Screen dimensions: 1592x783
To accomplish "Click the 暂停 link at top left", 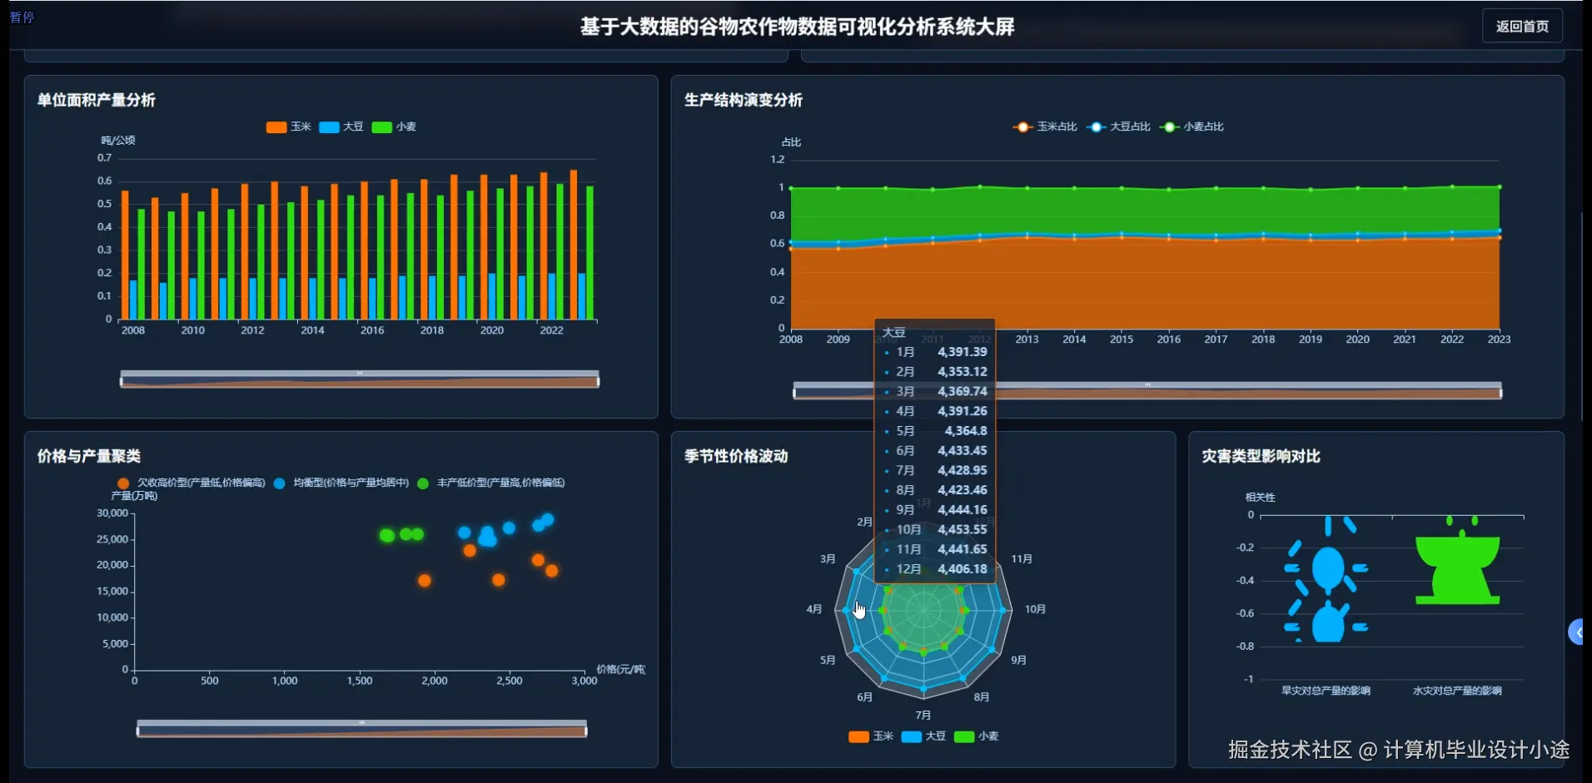I will [23, 17].
